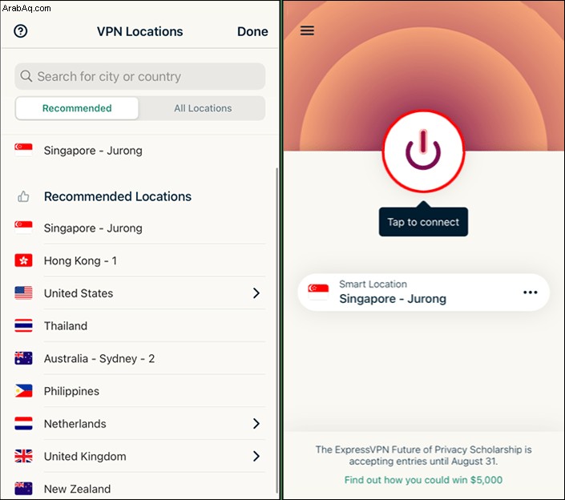Open the hamburger menu icon
This screenshot has width=565, height=500.
click(x=307, y=30)
